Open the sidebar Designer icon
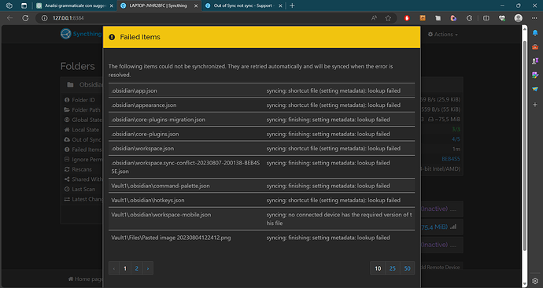This screenshot has width=543, height=288. (535, 75)
